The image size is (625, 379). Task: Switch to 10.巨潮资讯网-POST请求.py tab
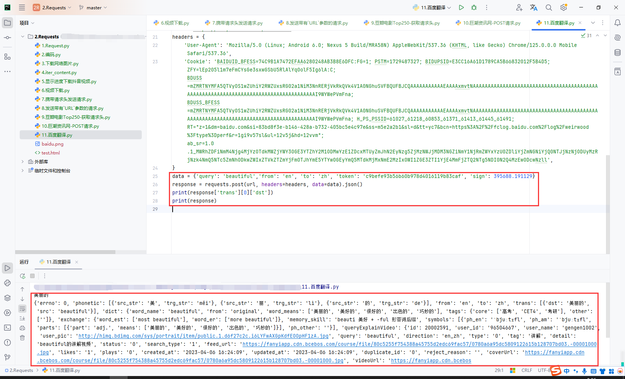coord(488,23)
